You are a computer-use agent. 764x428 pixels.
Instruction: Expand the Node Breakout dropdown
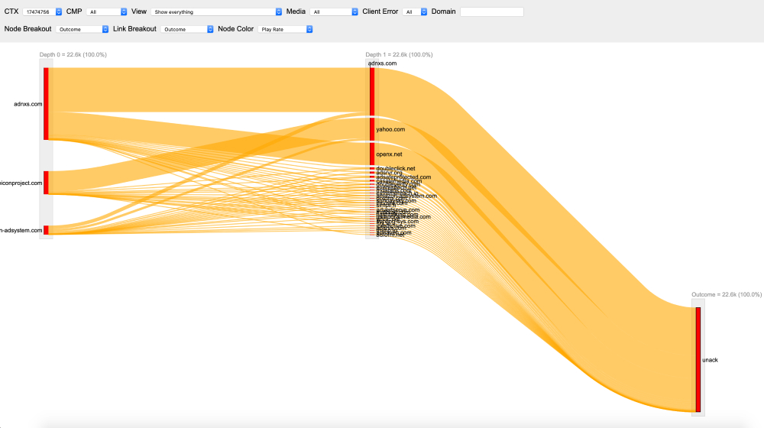[83, 29]
